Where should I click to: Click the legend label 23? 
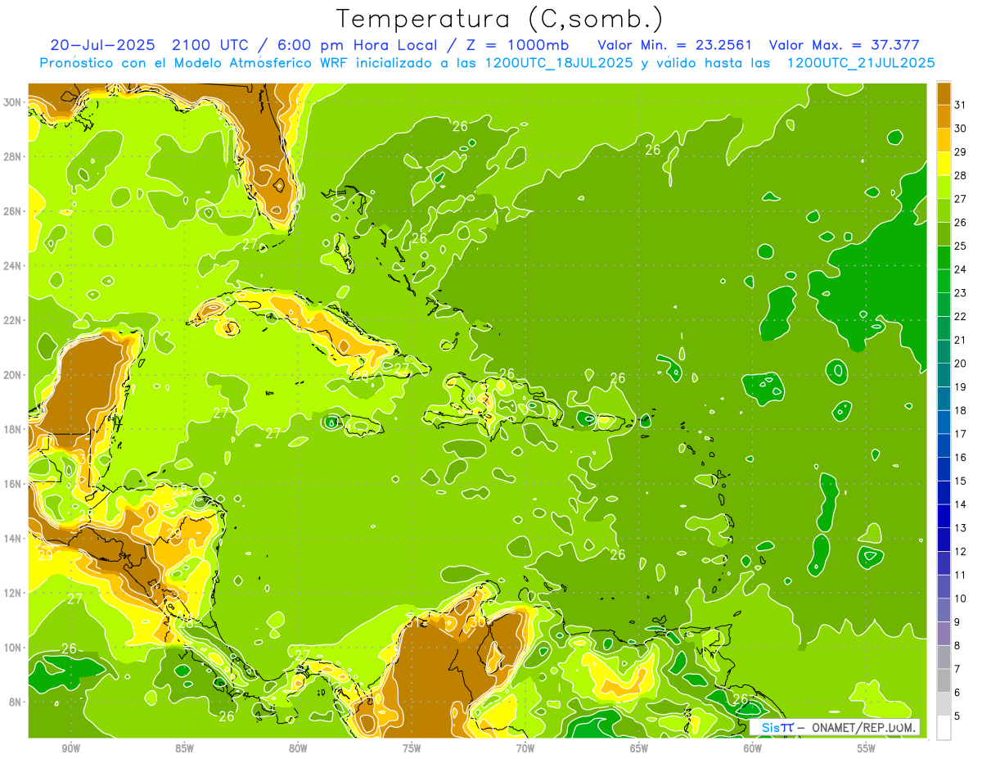point(960,292)
